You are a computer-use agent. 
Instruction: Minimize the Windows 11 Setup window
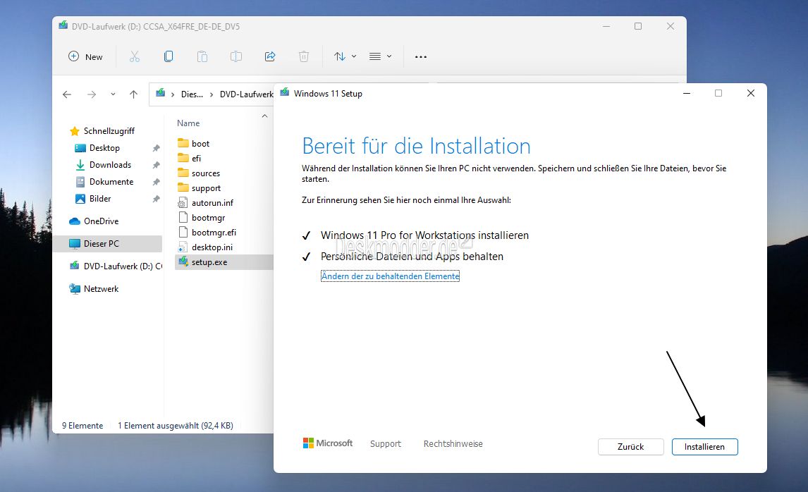pos(687,93)
